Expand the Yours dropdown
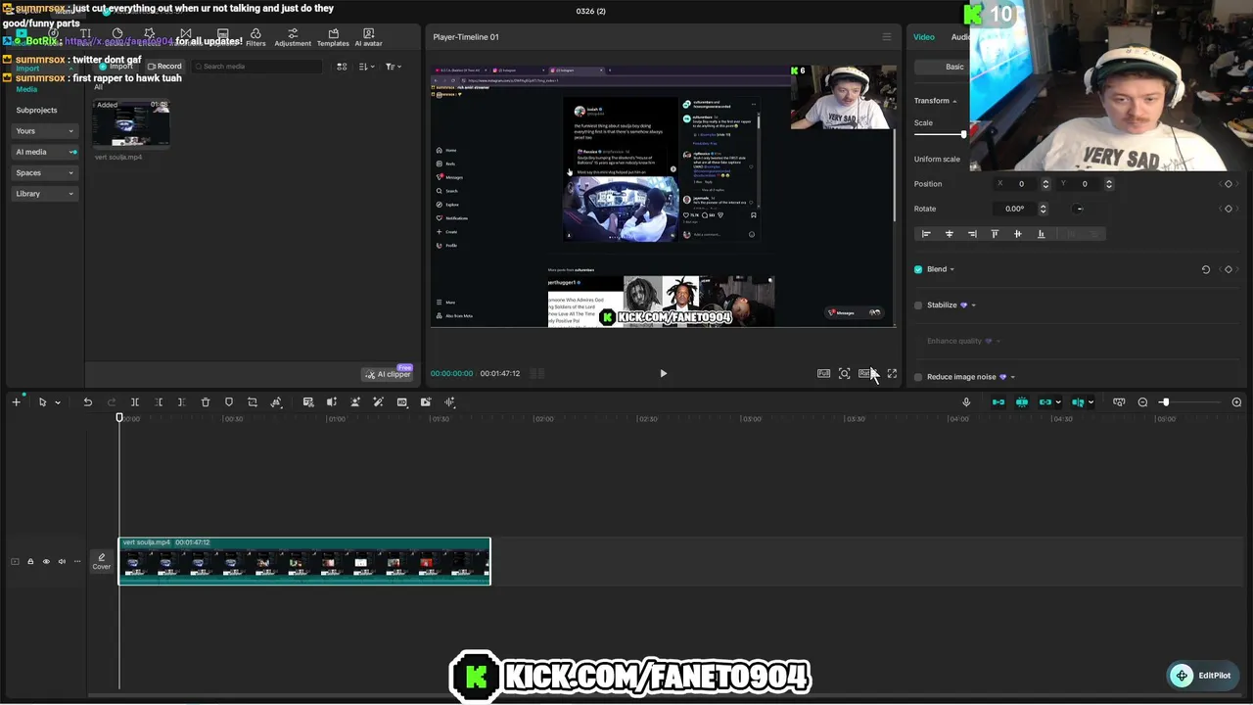1253x705 pixels. 45,130
